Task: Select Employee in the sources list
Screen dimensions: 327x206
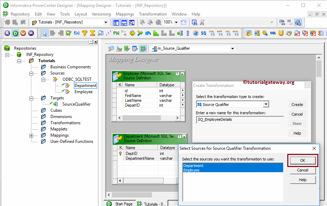Action: (x=191, y=170)
